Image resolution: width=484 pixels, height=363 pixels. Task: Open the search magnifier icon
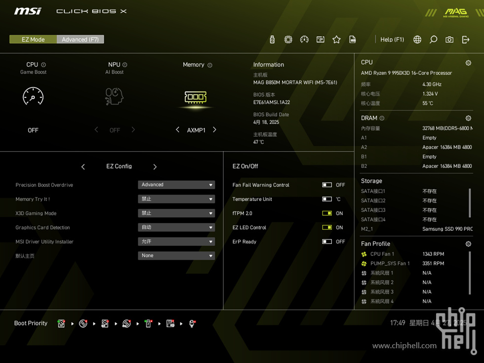(x=434, y=40)
